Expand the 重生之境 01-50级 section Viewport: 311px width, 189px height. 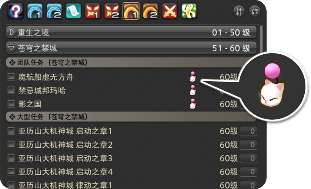click(131, 32)
